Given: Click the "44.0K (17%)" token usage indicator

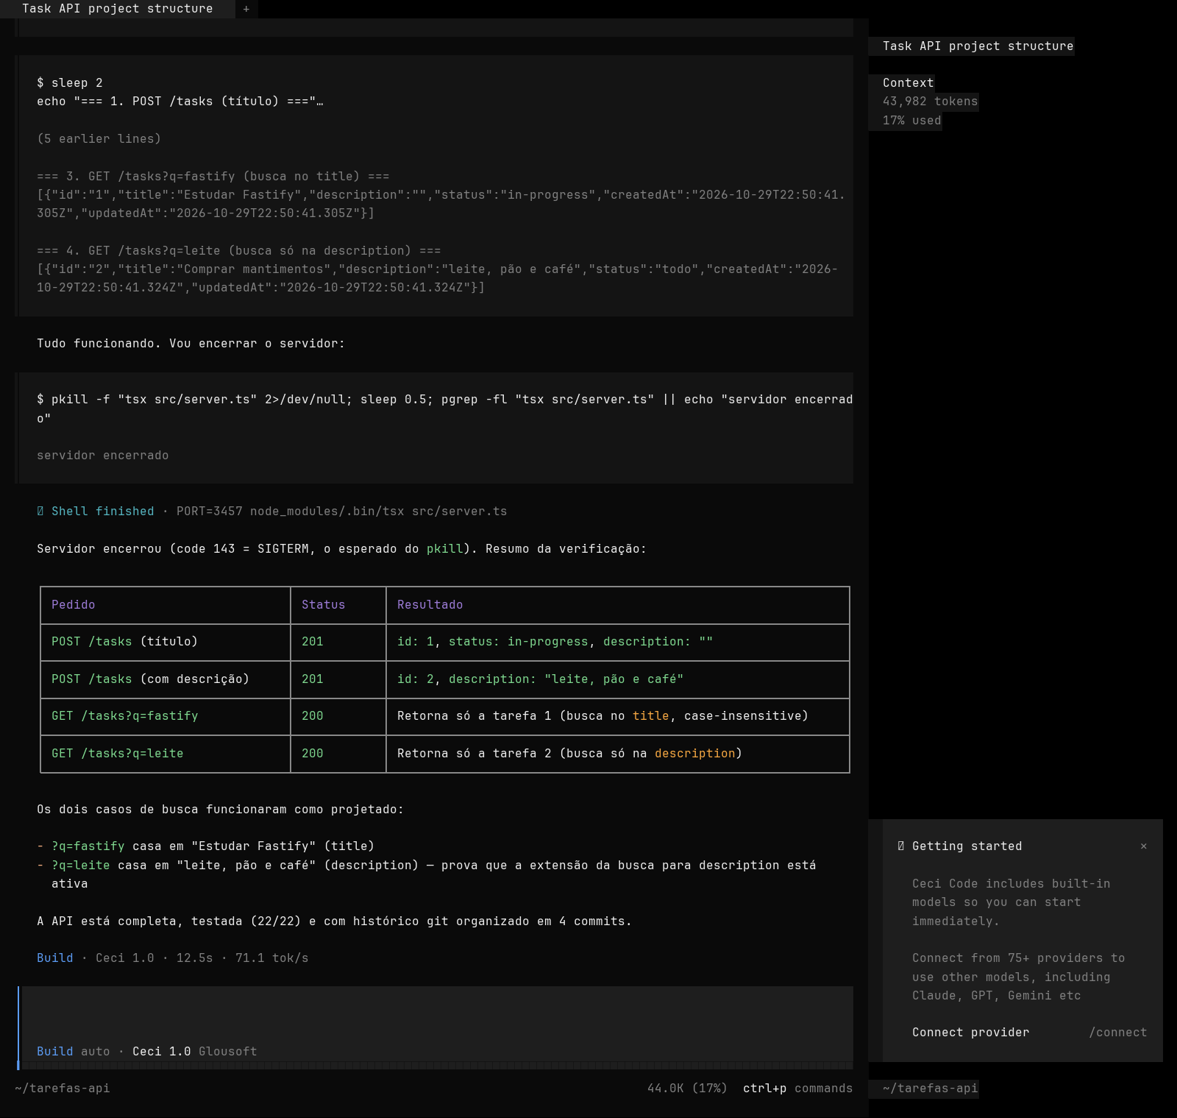Looking at the screenshot, I should pyautogui.click(x=687, y=1089).
